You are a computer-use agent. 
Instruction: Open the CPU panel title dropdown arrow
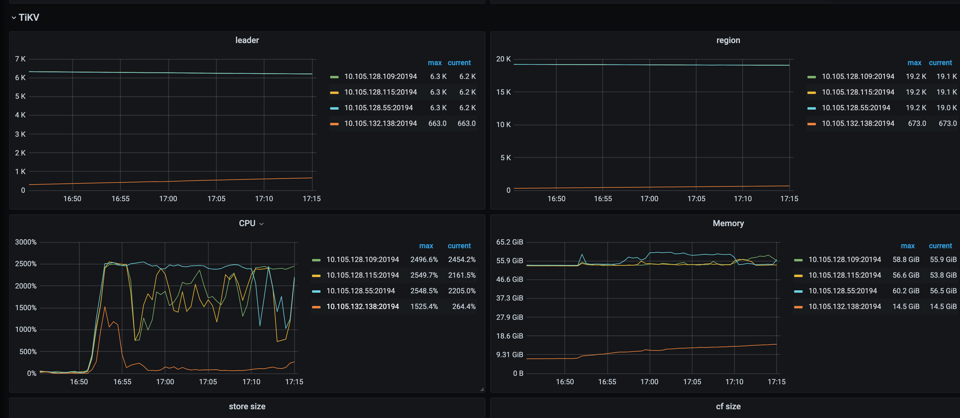(261, 224)
